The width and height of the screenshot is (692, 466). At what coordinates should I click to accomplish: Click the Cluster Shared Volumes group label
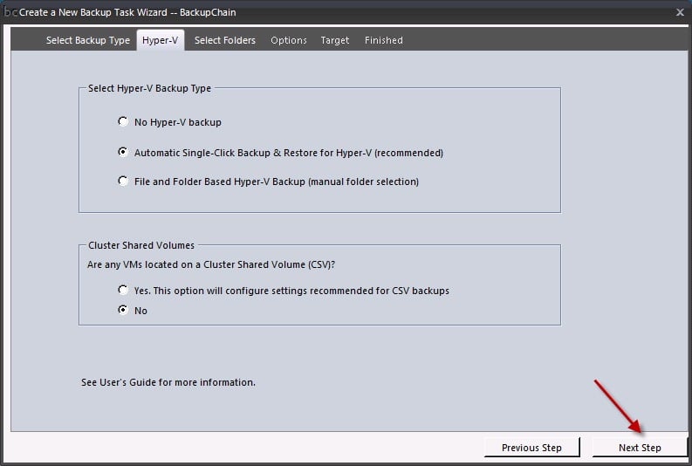pos(141,245)
